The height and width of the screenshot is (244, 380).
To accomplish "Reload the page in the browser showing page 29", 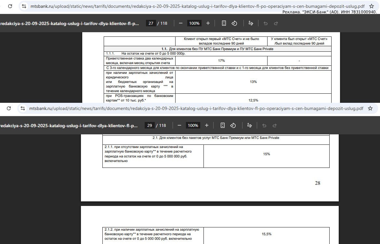I will [x=9, y=108].
